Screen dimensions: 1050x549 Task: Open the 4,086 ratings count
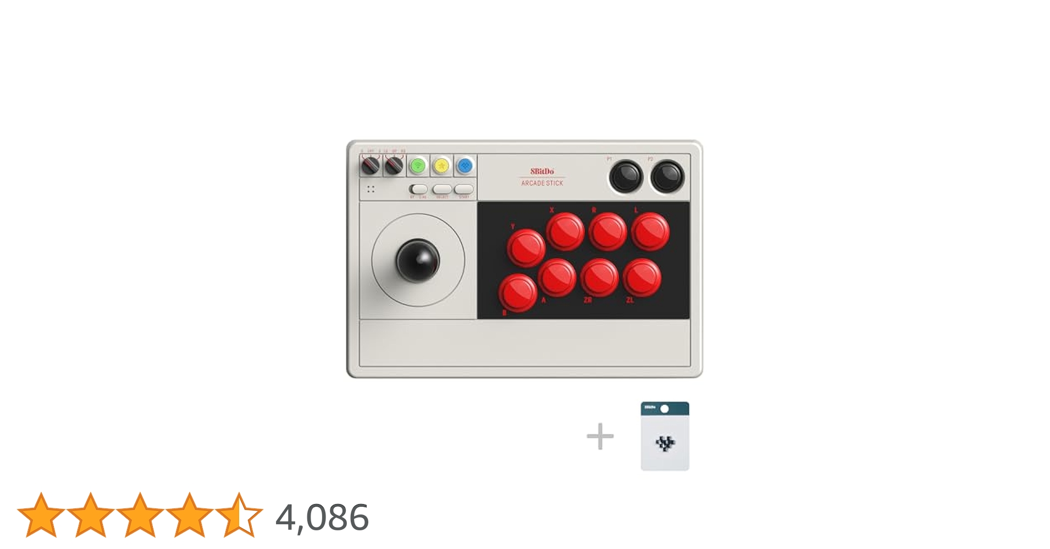(322, 517)
